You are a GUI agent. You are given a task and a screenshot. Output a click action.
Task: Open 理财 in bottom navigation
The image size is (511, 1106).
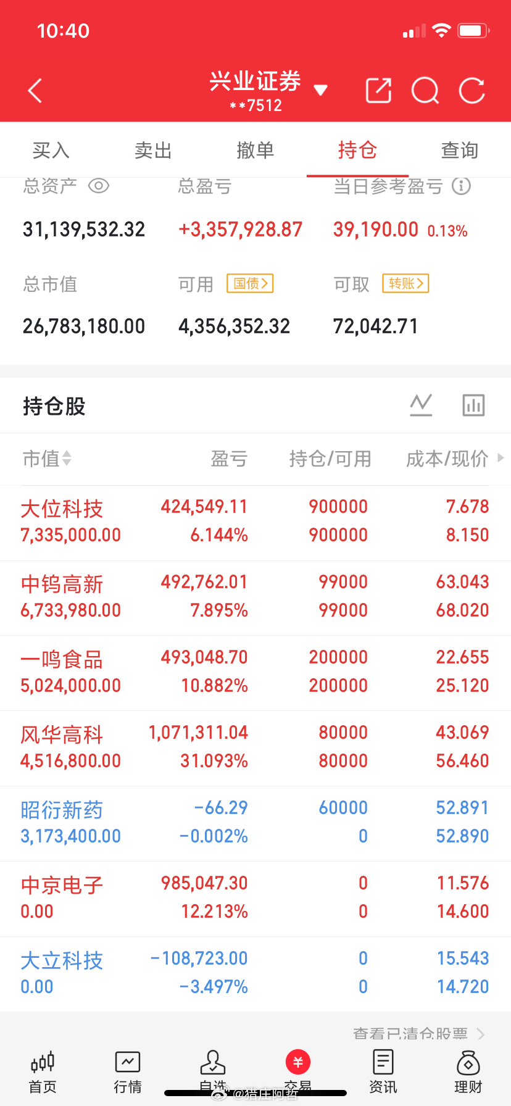(468, 1073)
